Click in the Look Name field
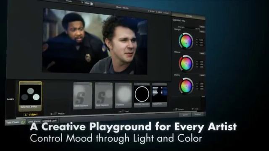The image size is (269, 151). coord(50,121)
